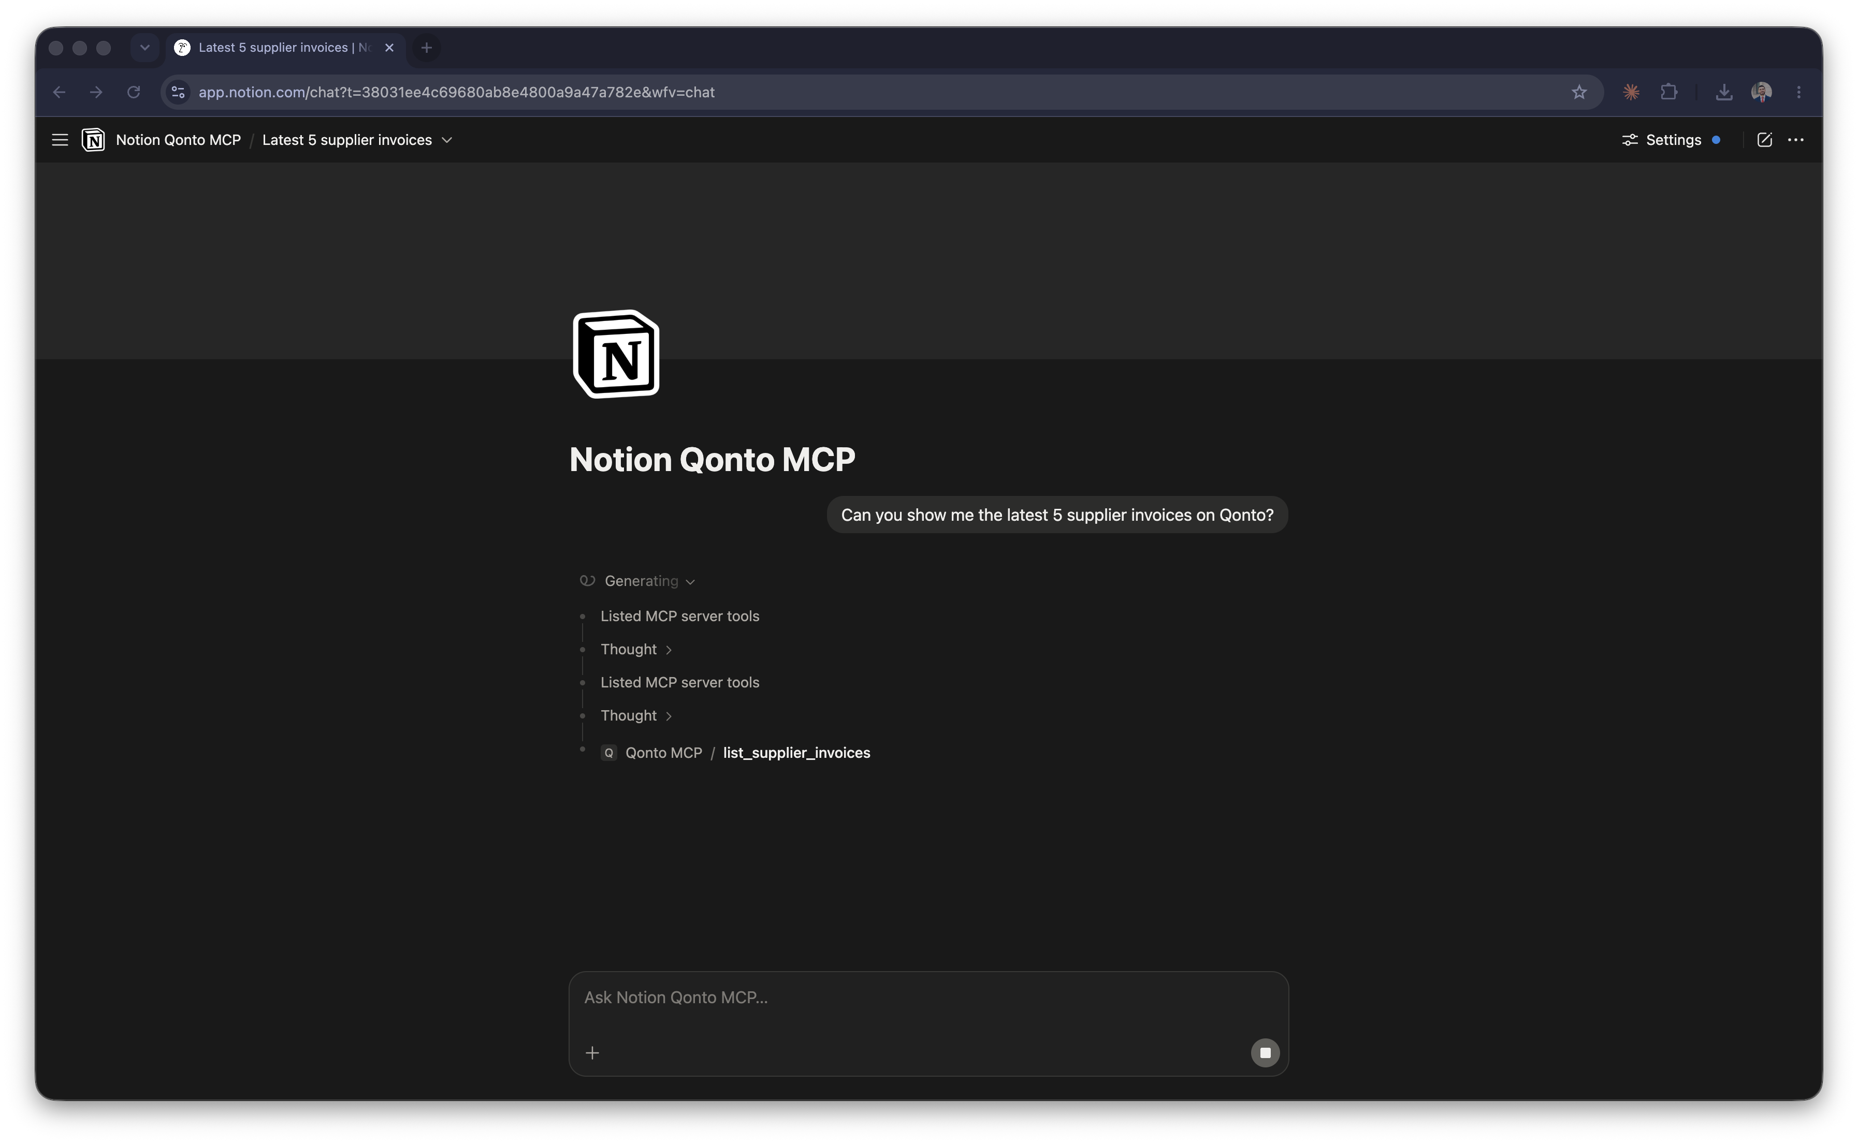Expand the Latest 5 supplier invoices chat dropdown

[447, 140]
